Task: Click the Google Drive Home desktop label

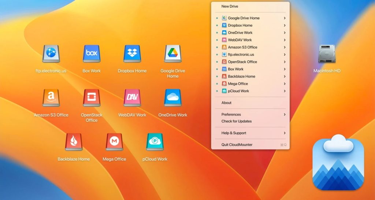Action: [173, 74]
